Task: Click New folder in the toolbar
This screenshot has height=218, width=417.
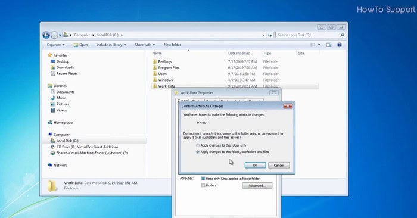Action: (x=172, y=45)
